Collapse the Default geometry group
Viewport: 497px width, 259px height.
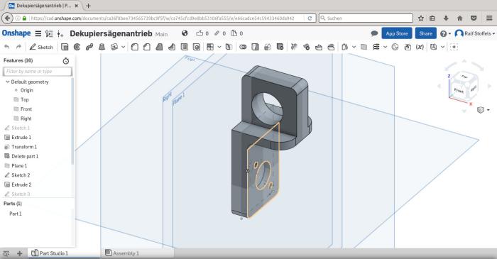coord(8,82)
